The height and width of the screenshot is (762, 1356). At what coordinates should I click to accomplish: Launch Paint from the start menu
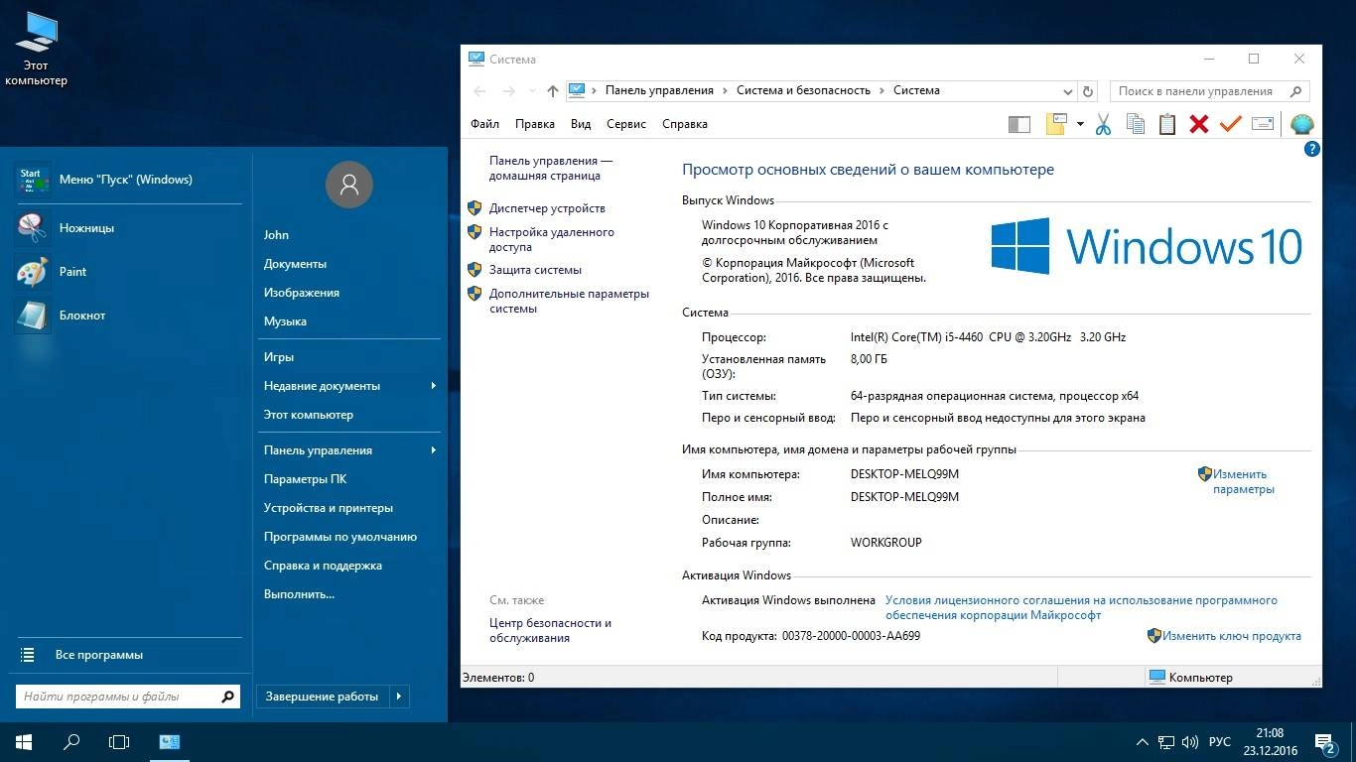128,272
